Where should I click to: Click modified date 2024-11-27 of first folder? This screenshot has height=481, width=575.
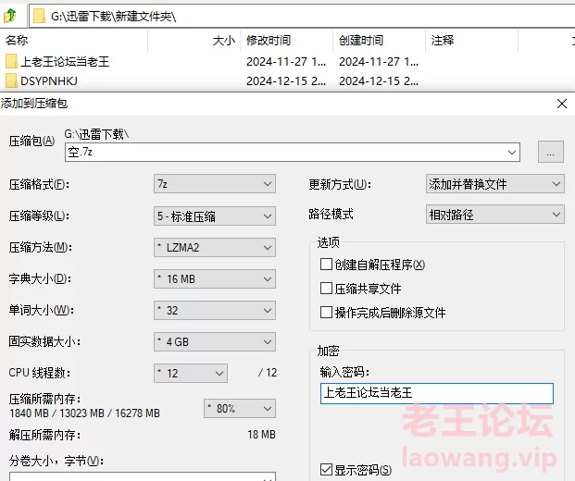coord(286,62)
